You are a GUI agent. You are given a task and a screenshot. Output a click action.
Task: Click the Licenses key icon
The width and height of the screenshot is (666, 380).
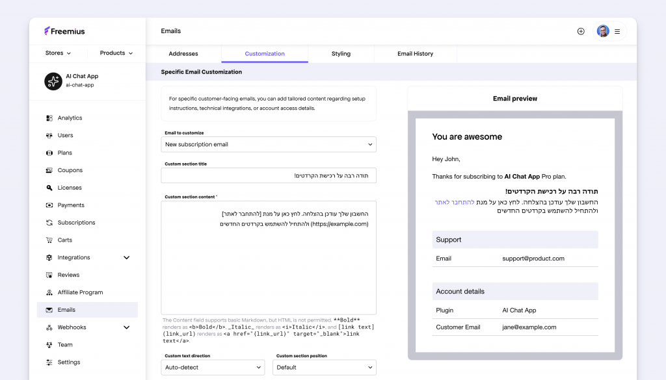49,188
